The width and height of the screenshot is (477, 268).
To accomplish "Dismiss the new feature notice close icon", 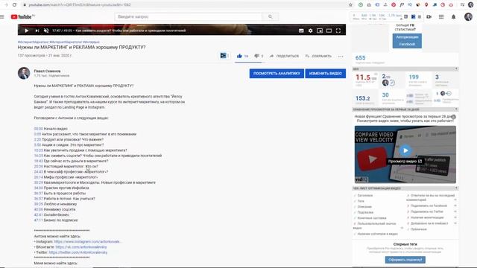I will pos(454,117).
